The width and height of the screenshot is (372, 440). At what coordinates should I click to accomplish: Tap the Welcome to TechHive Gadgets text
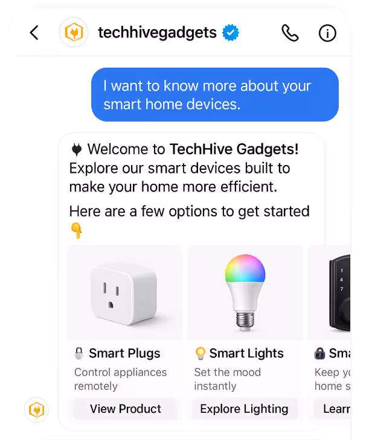click(x=193, y=149)
